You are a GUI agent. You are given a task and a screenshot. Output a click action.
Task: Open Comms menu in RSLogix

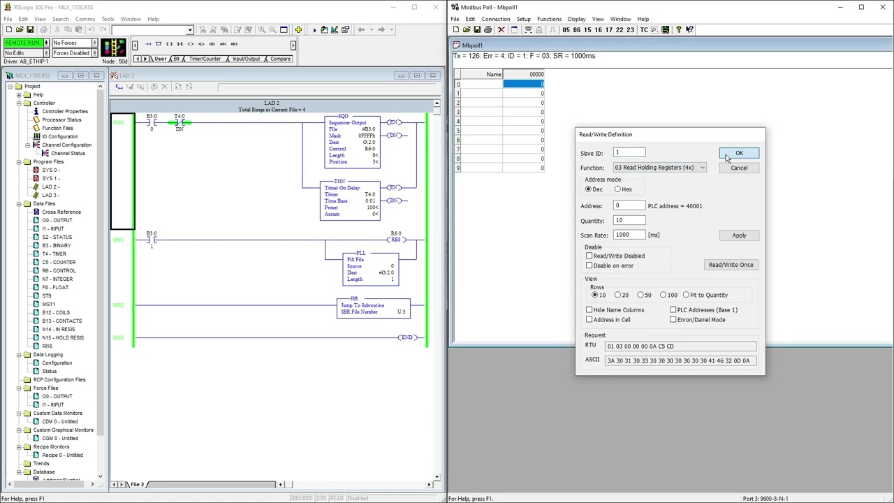(85, 19)
